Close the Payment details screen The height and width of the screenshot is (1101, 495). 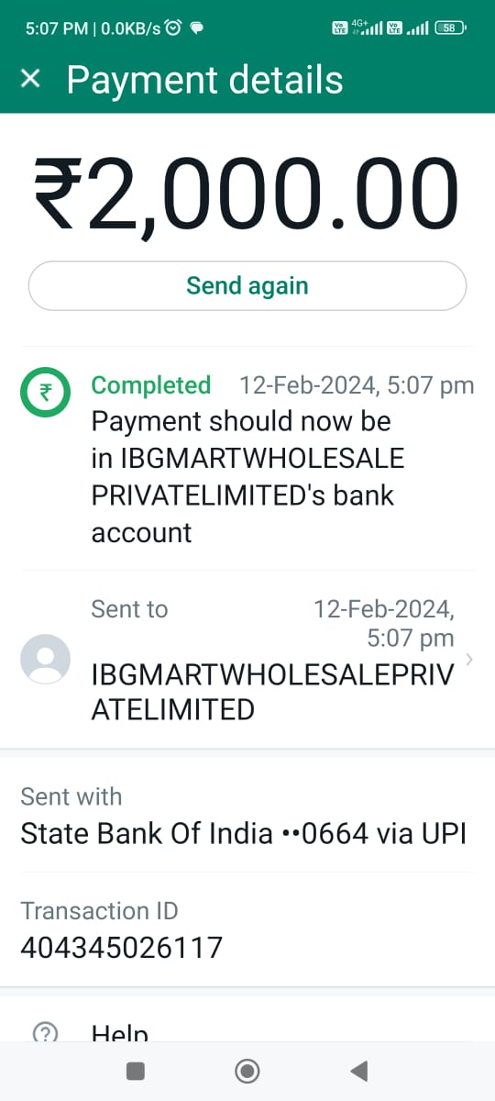pos(30,79)
